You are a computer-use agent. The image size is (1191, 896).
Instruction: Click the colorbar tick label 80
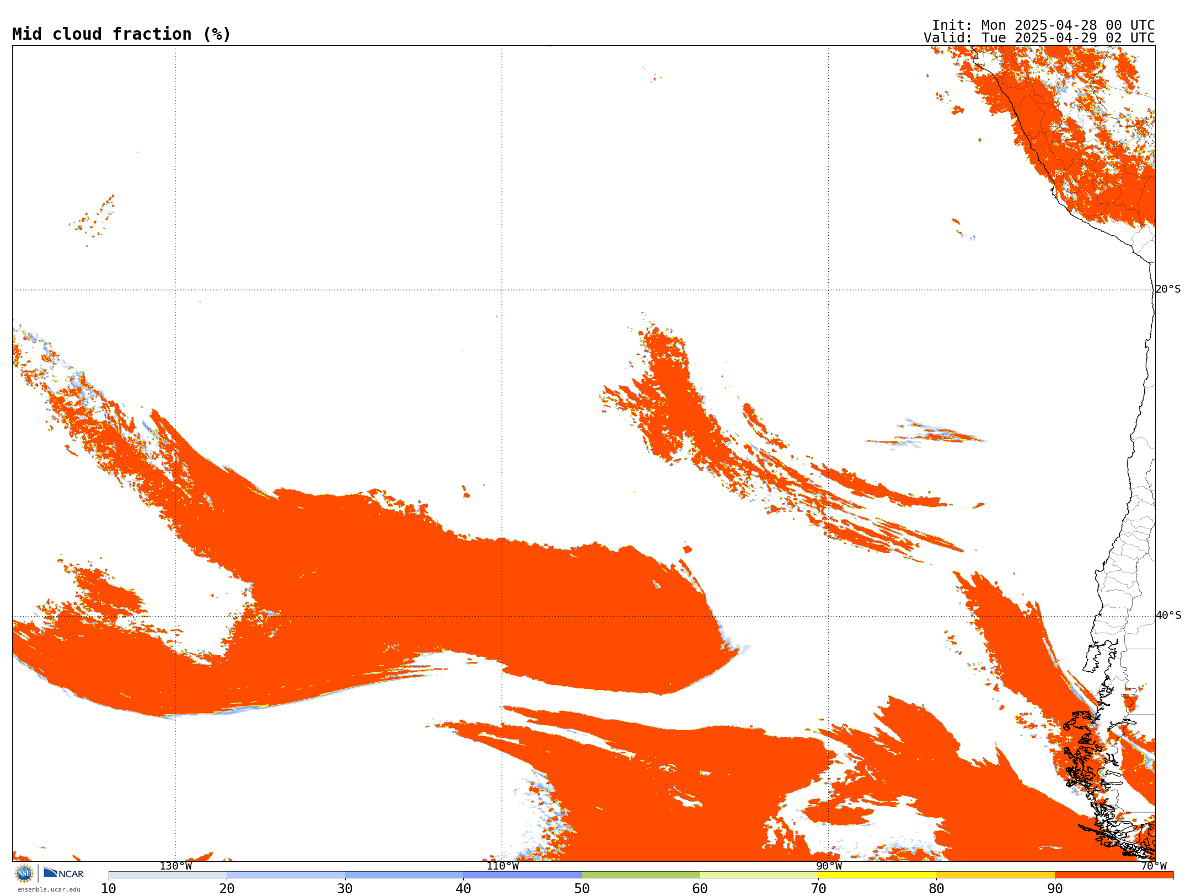point(936,889)
